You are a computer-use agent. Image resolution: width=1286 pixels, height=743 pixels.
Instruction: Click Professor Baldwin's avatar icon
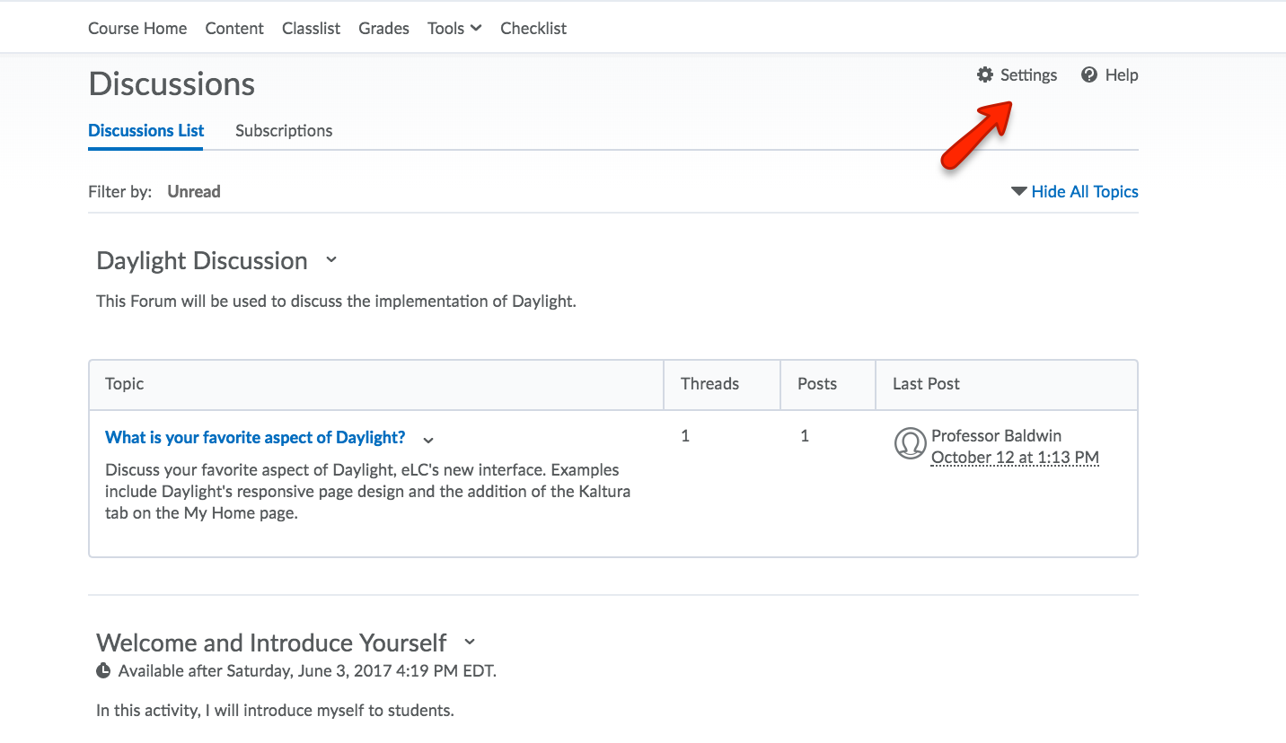[x=910, y=443]
